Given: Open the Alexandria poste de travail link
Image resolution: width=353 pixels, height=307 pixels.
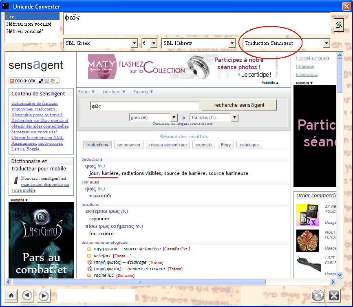Looking at the screenshot, I should pos(37,115).
